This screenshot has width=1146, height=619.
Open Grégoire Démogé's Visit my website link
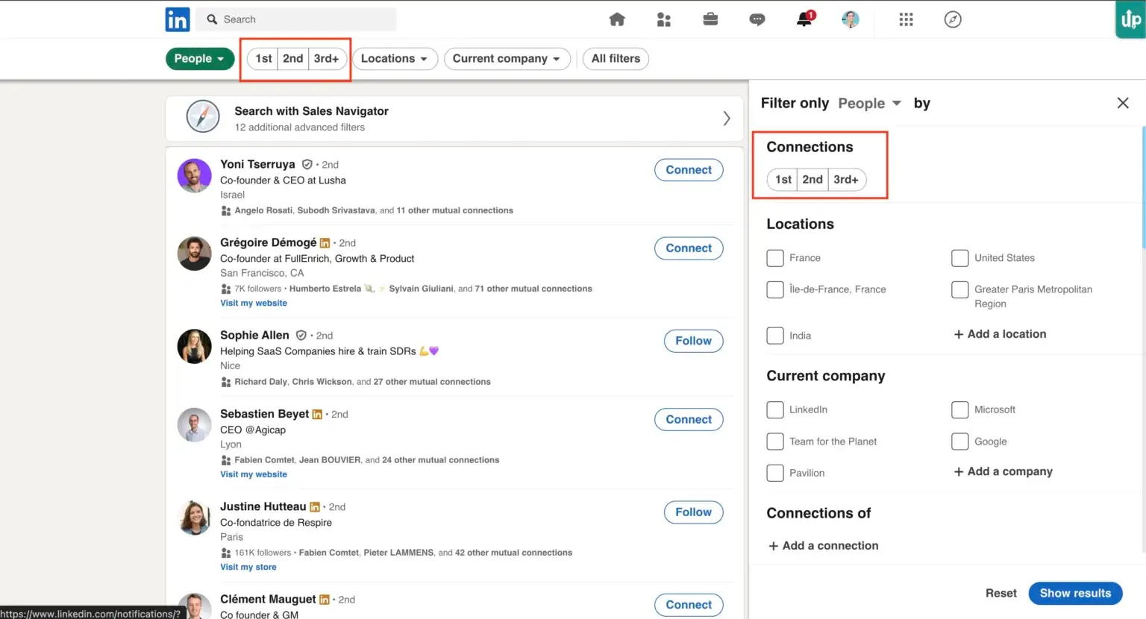coord(254,303)
